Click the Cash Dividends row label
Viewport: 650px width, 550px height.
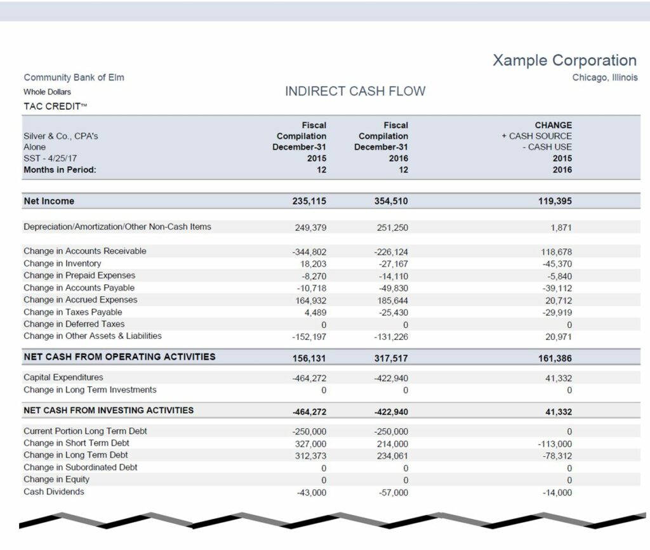point(55,492)
